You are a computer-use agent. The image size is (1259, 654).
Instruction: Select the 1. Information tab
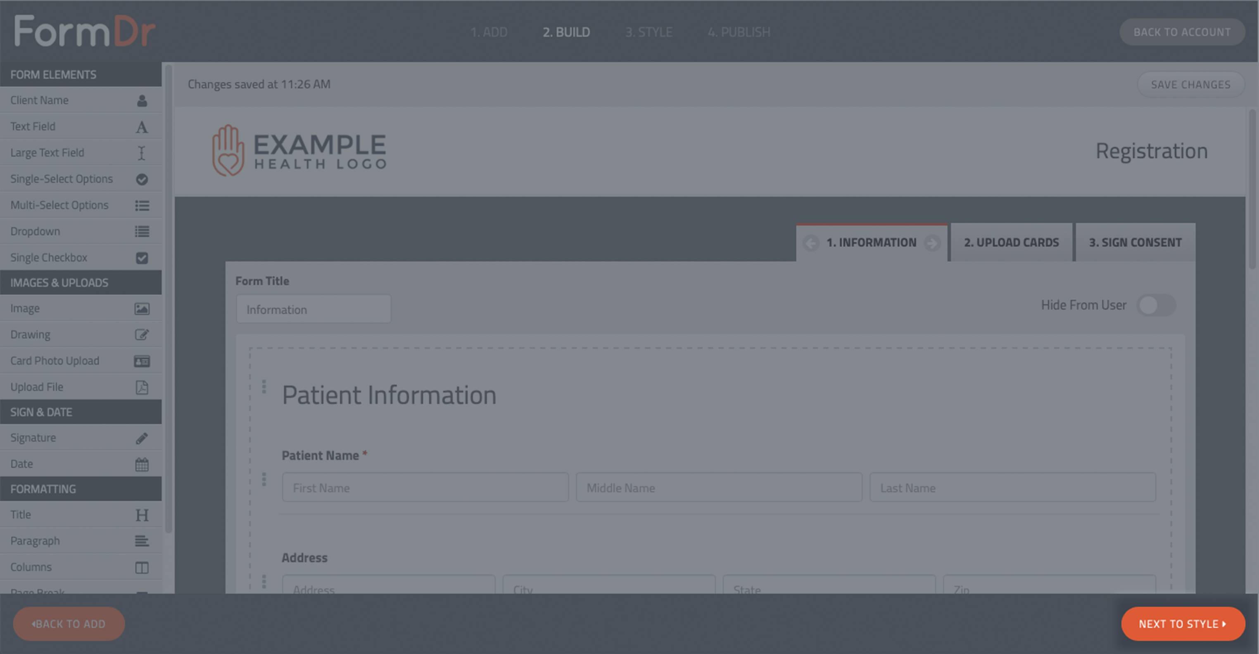(872, 243)
